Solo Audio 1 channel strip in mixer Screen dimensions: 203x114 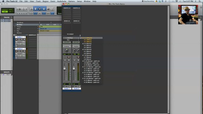tap(65, 60)
